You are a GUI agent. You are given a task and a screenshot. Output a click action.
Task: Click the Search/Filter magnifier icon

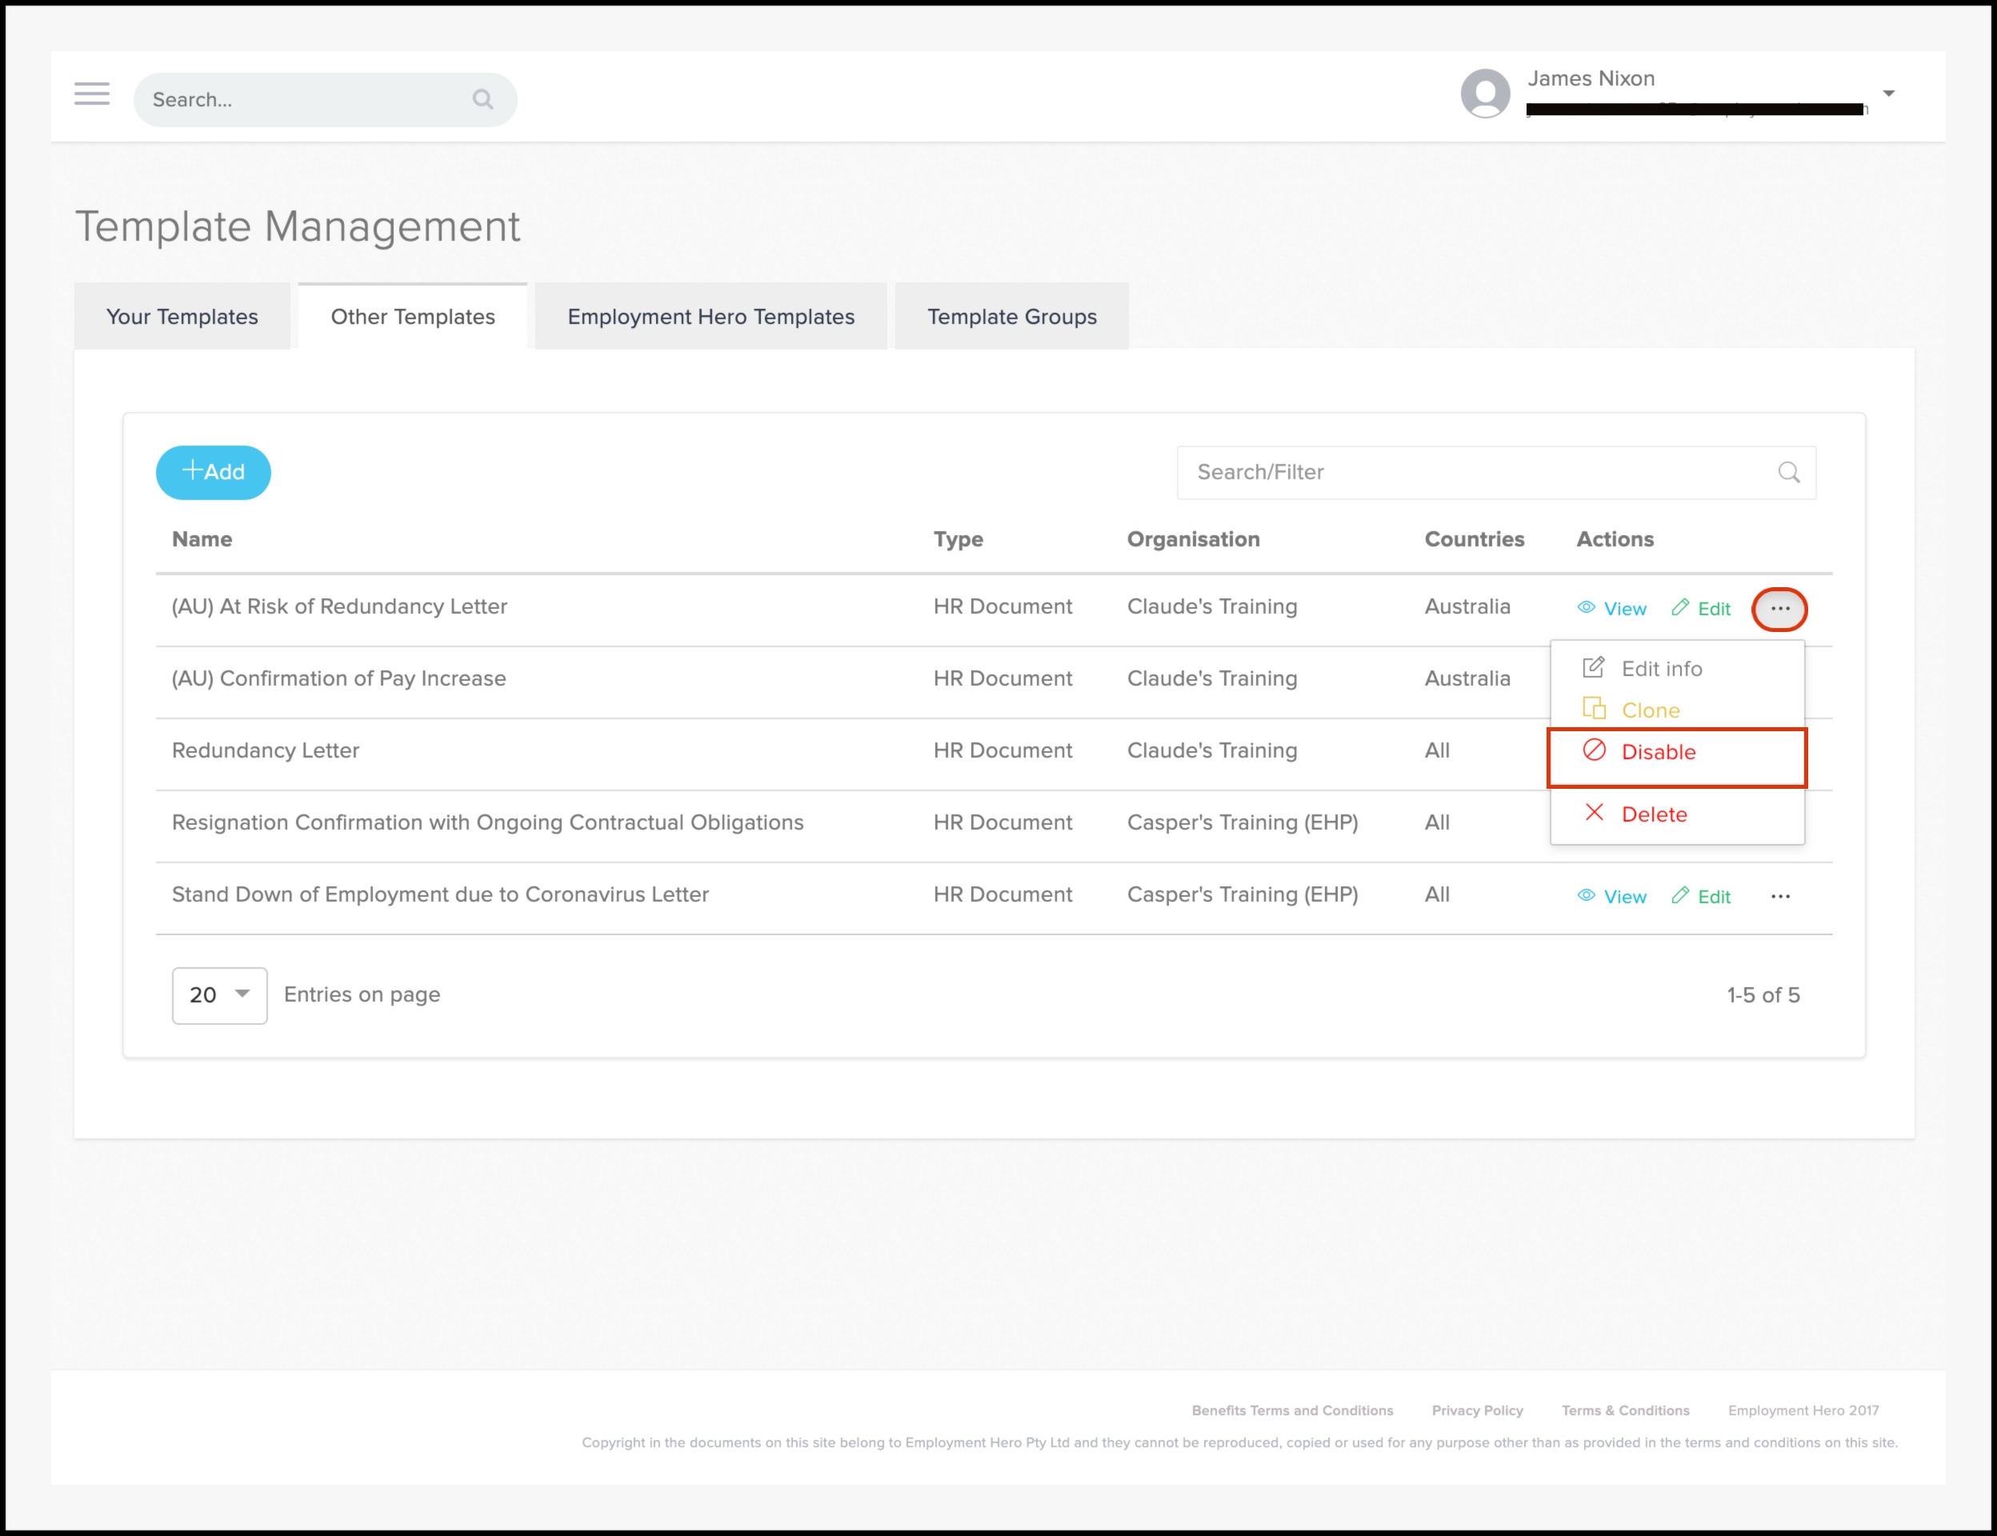(x=1788, y=472)
